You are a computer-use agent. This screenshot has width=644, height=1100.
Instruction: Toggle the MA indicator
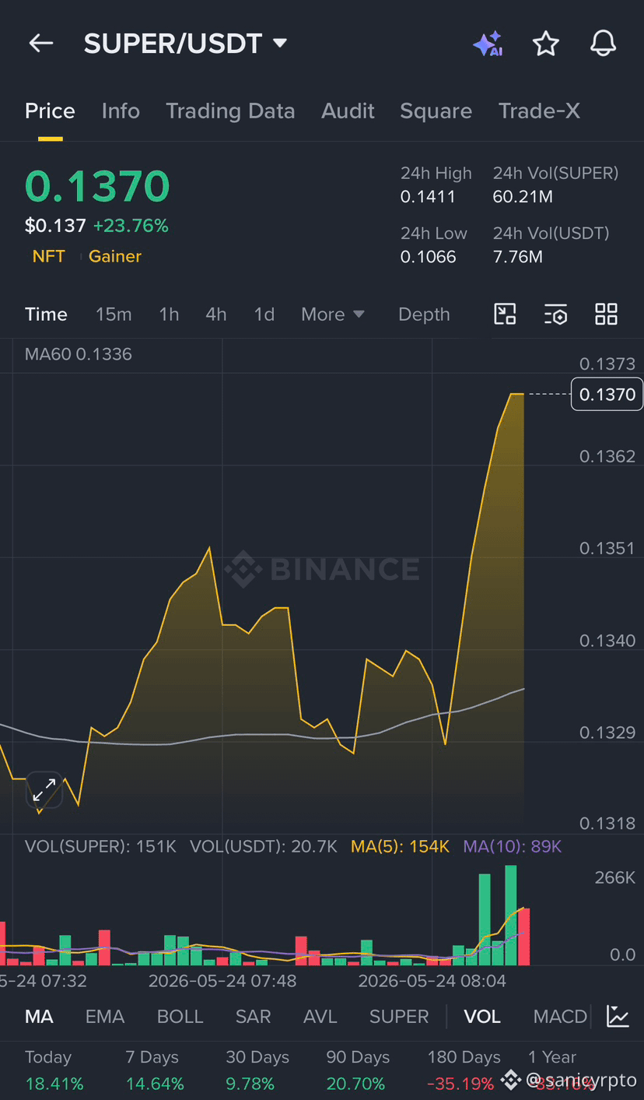click(39, 1017)
